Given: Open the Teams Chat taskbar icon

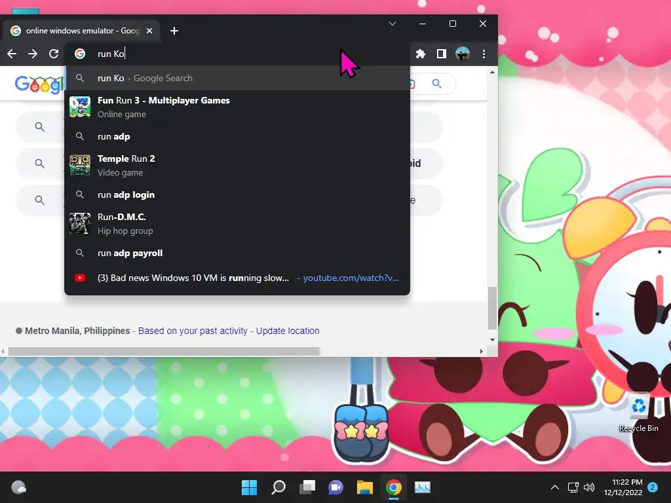Looking at the screenshot, I should [x=336, y=487].
